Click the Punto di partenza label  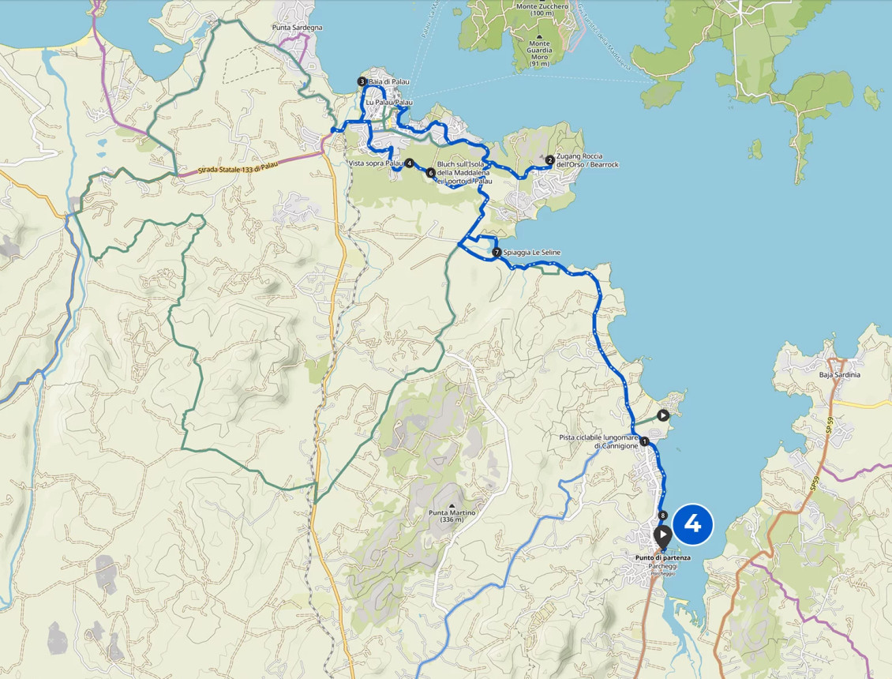(663, 557)
